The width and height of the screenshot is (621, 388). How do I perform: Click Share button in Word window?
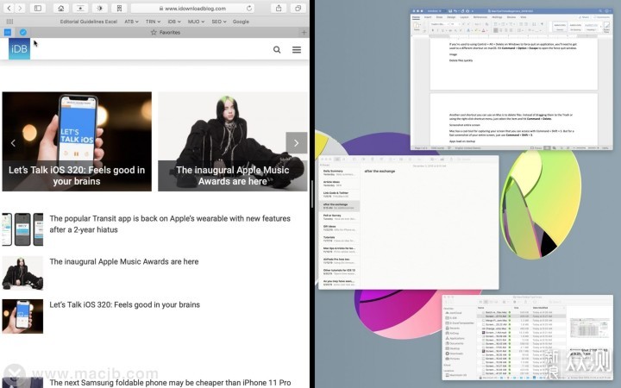(x=584, y=17)
